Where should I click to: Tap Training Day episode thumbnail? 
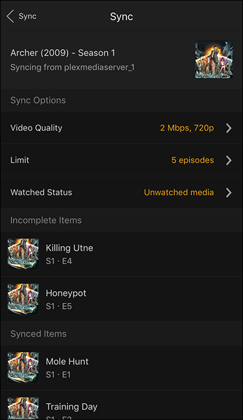pos(23,408)
